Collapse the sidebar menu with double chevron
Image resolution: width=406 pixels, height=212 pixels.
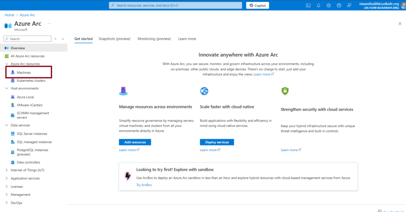63,39
